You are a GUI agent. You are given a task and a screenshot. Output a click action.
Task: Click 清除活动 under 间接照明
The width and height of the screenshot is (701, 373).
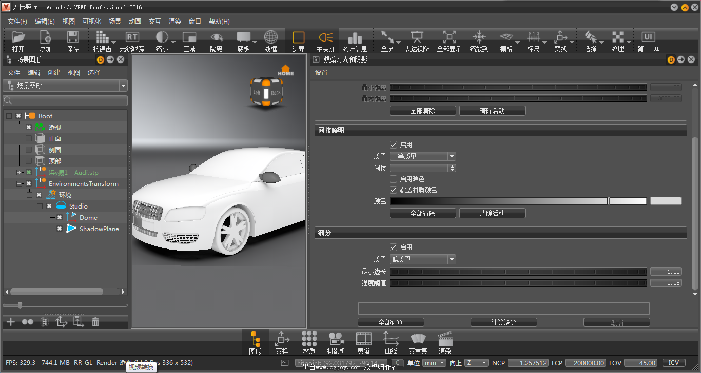(x=493, y=213)
